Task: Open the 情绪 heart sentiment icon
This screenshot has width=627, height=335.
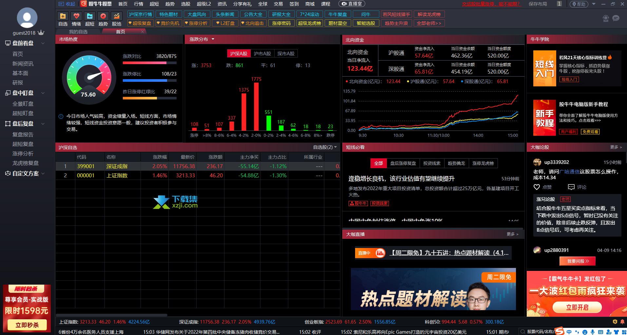Action: click(76, 16)
